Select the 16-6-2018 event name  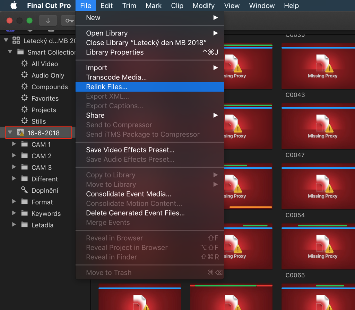coord(43,133)
